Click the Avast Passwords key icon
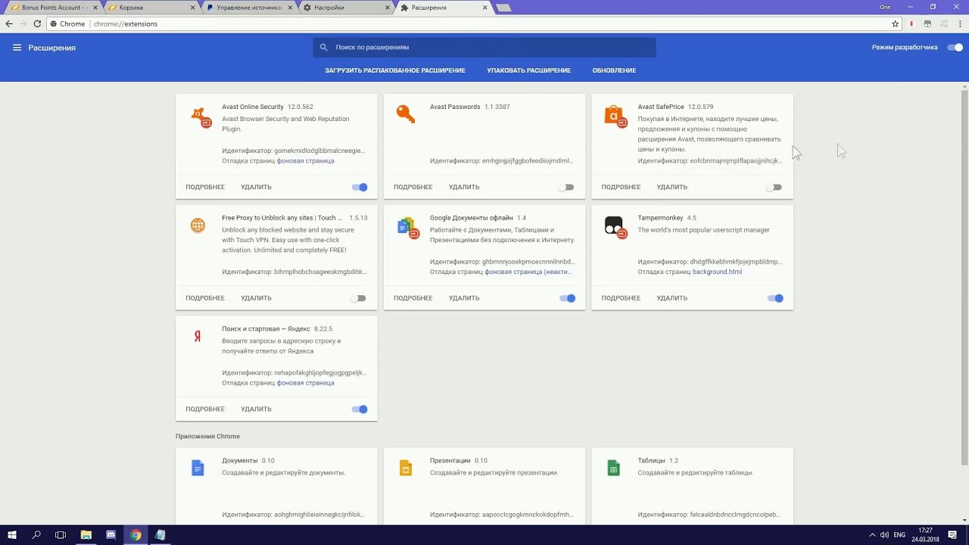 (406, 114)
